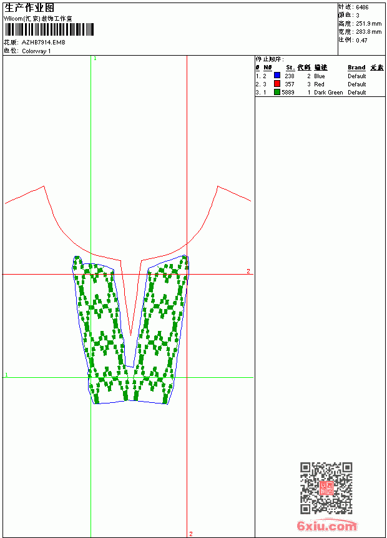
Task: Select the St. column header
Action: coord(290,68)
